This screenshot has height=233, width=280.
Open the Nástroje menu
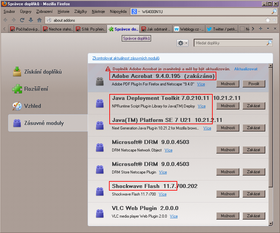pos(98,12)
